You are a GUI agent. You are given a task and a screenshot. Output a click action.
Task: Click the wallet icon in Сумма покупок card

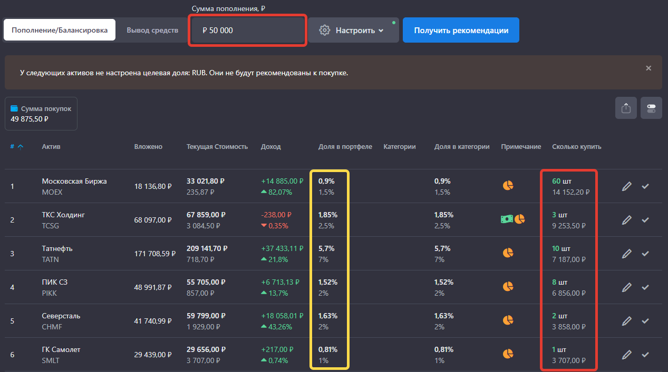(x=14, y=108)
